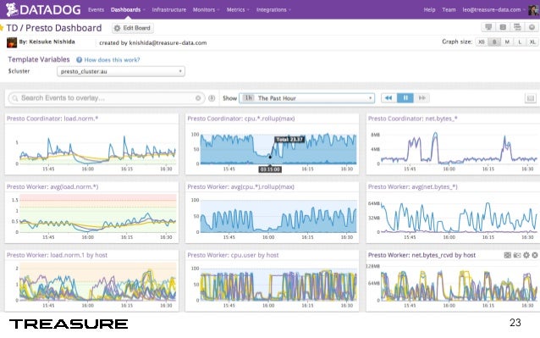Click the third stacked-screens board icon
Viewport: 540px width, 338px height.
click(517, 27)
